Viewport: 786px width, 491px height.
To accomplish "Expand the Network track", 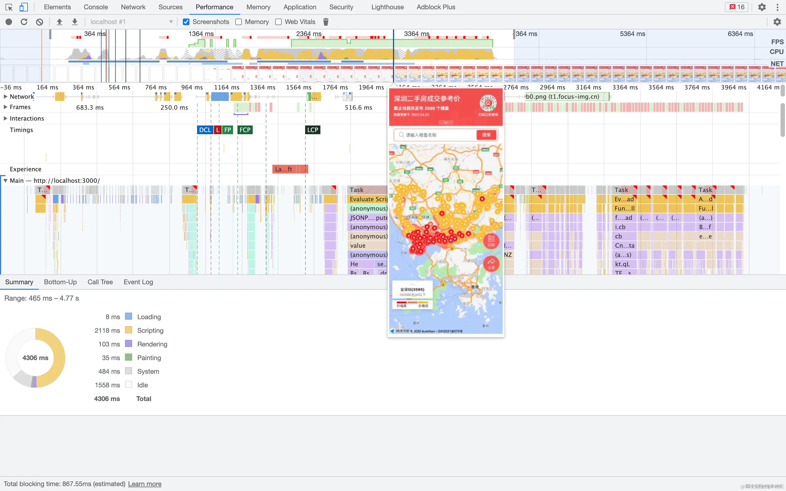I will click(x=5, y=97).
